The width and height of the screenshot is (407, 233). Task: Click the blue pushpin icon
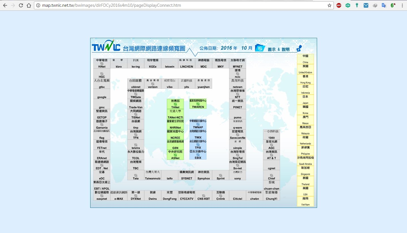[x=299, y=48]
